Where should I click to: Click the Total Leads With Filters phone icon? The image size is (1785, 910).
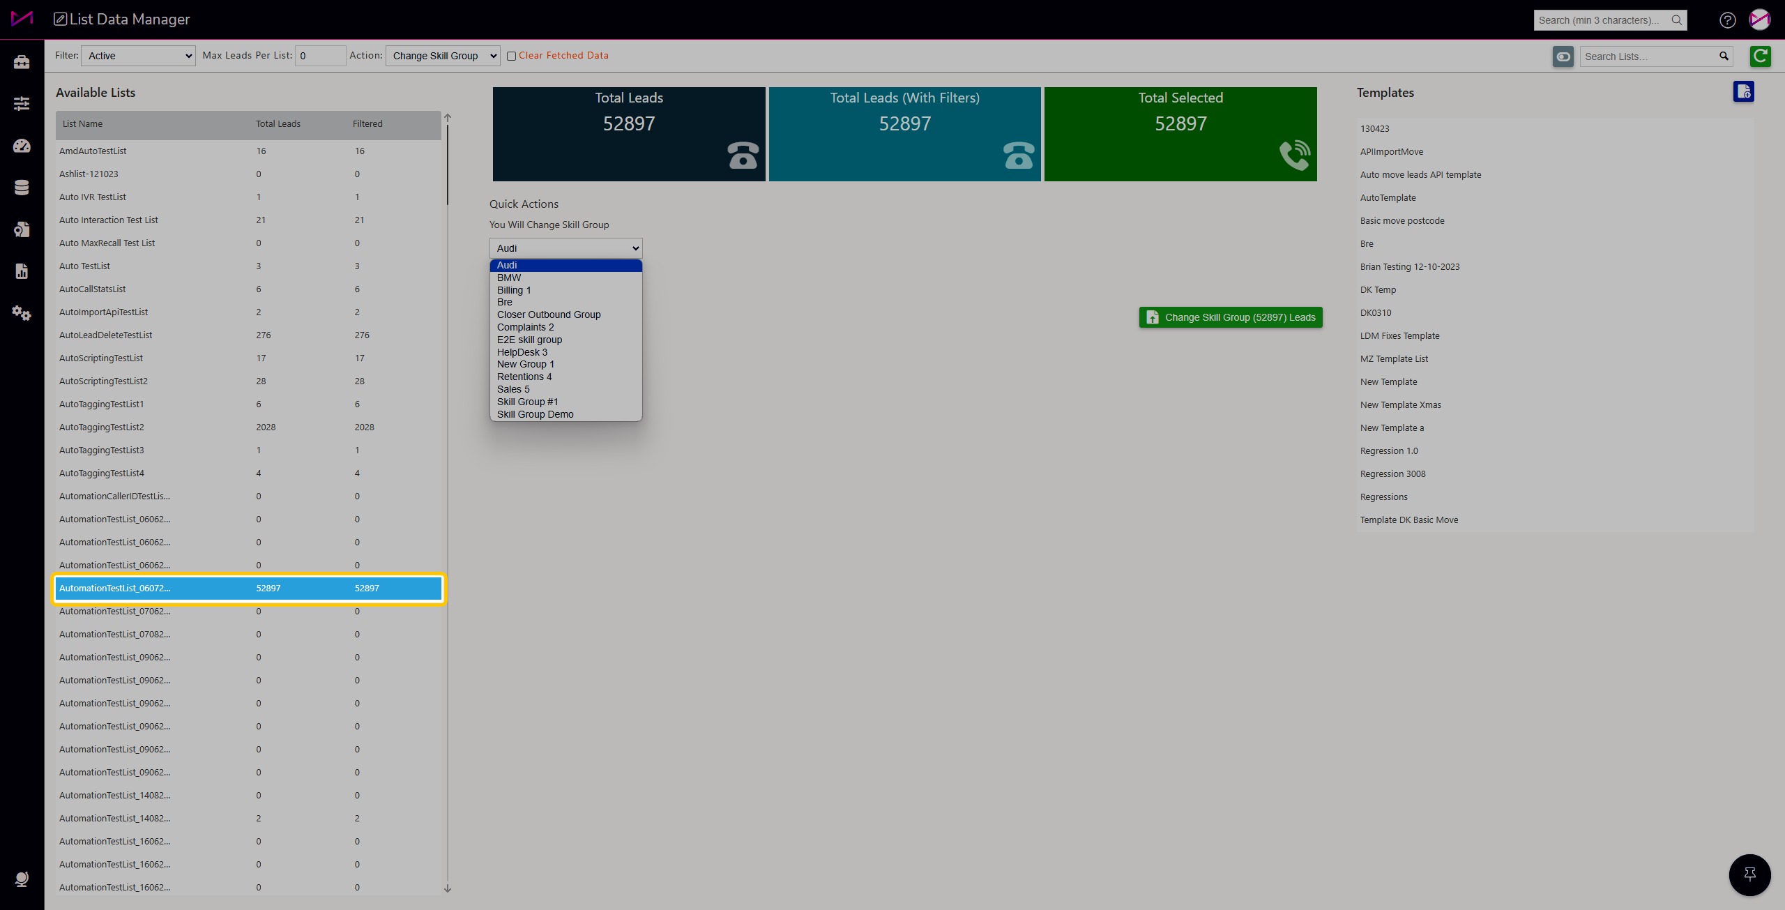coord(1019,156)
